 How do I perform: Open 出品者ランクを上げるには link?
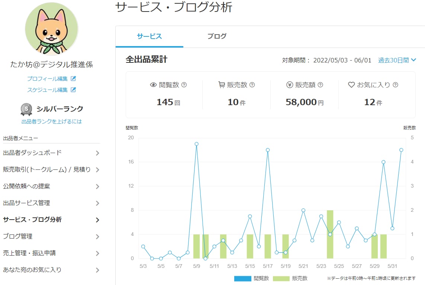(52, 122)
